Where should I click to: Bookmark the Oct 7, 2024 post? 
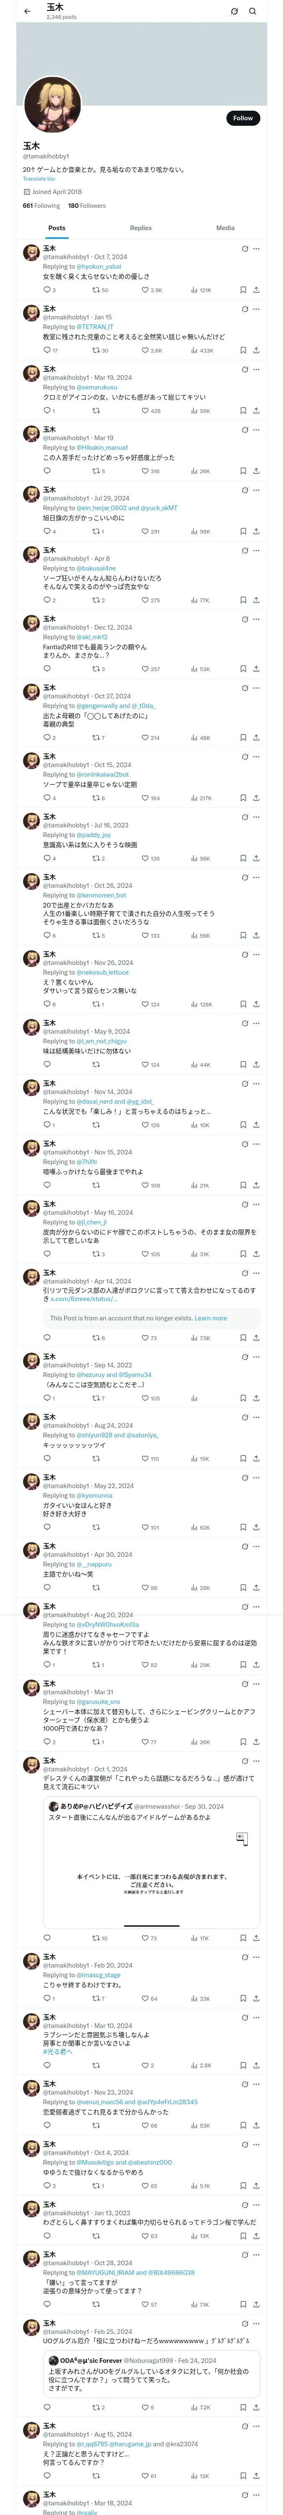[243, 290]
